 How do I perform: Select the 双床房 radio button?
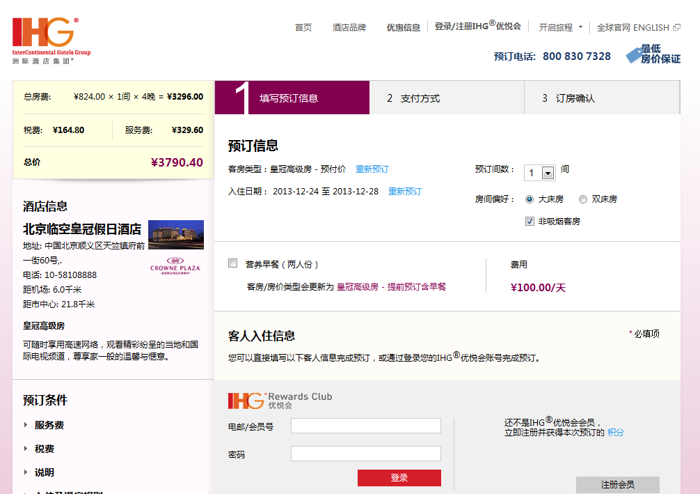click(x=583, y=199)
